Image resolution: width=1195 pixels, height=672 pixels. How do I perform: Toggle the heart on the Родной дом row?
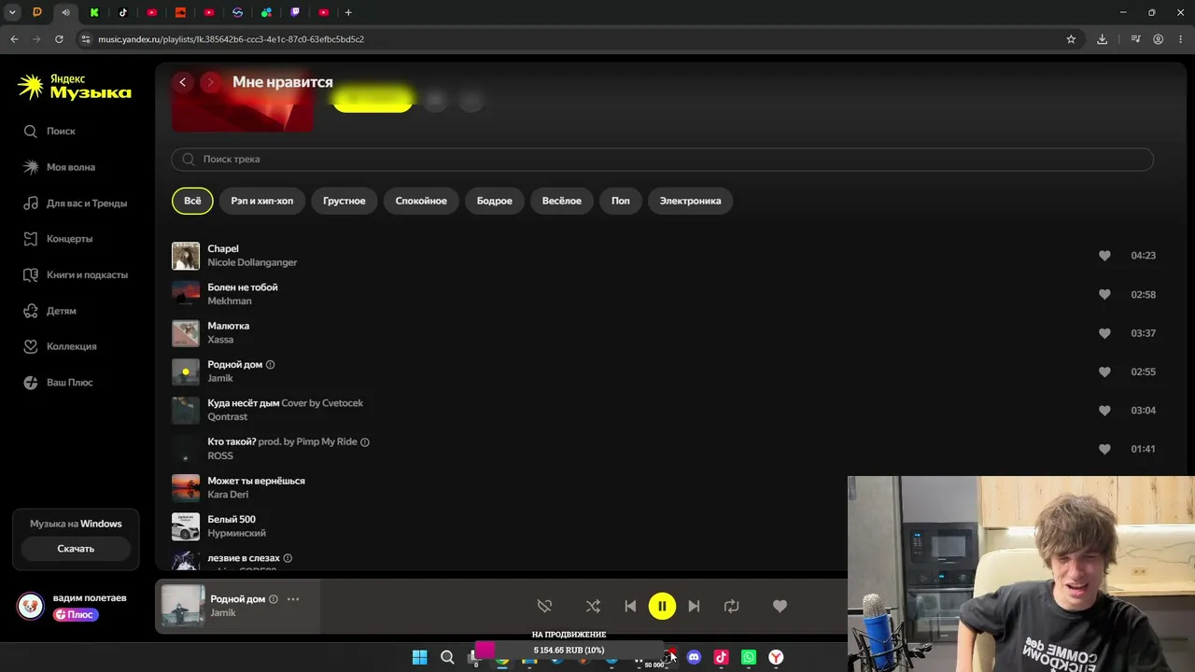click(1104, 371)
